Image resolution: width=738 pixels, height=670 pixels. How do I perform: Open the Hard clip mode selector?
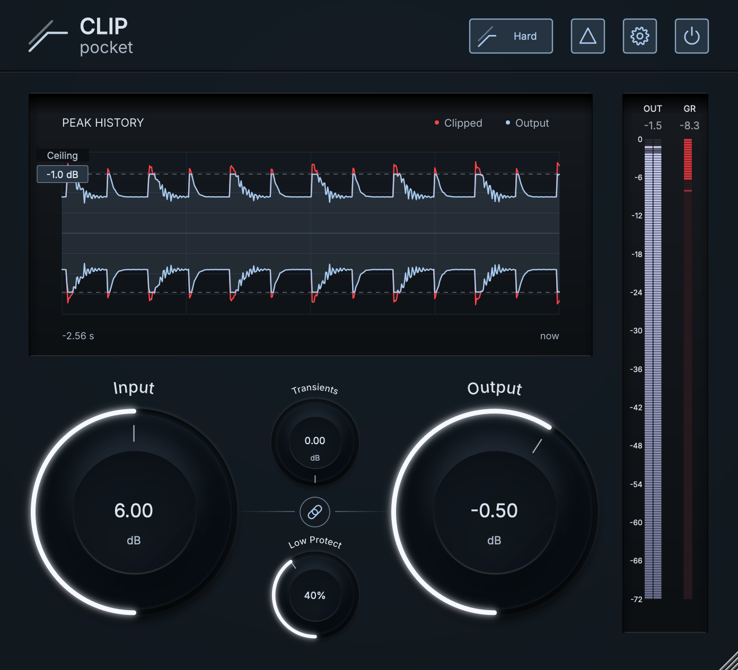[511, 36]
